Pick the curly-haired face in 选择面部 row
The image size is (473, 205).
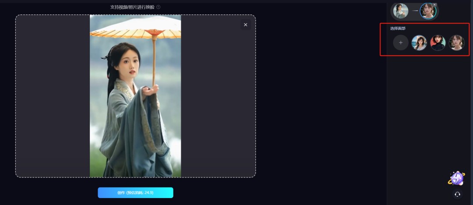pyautogui.click(x=456, y=43)
